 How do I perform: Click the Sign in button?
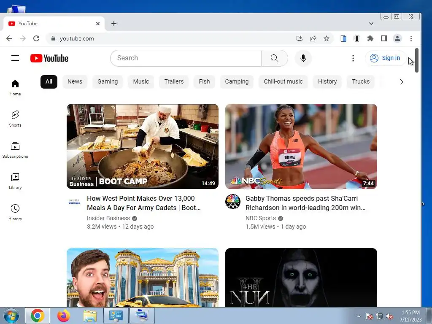386,58
